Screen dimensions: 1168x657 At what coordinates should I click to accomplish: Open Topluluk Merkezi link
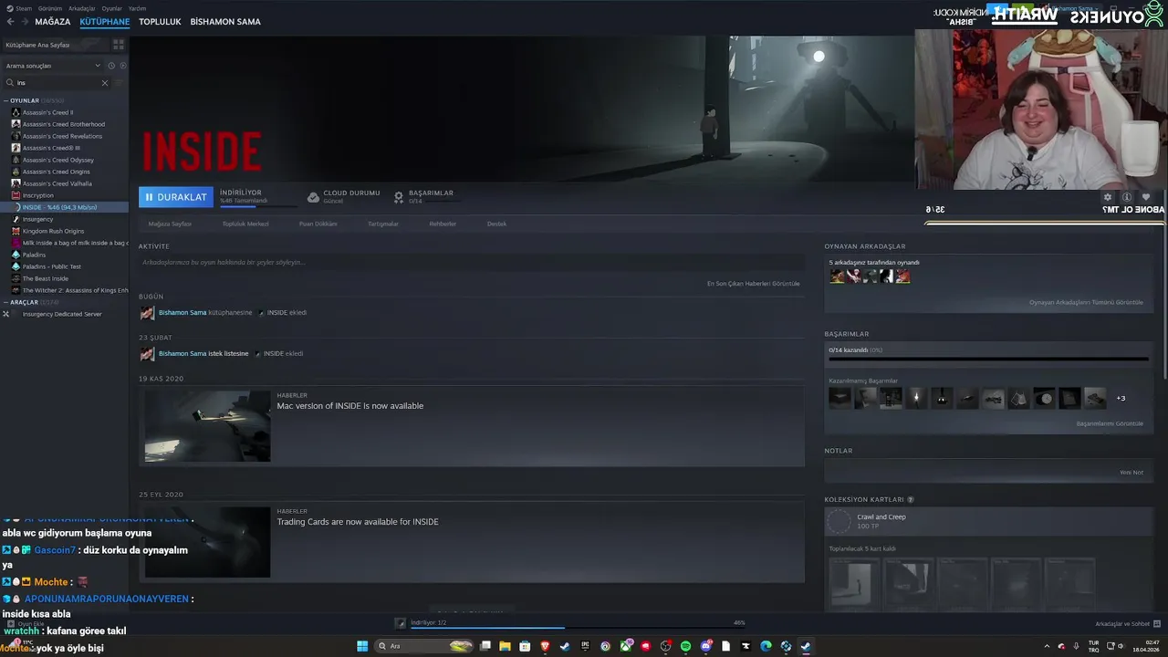[245, 224]
